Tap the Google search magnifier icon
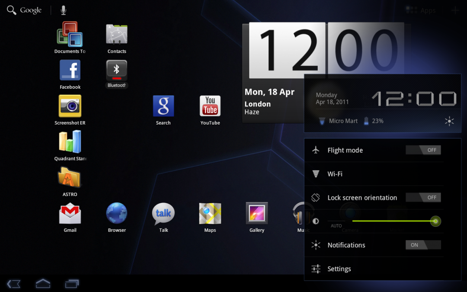This screenshot has height=292, width=467. point(11,10)
